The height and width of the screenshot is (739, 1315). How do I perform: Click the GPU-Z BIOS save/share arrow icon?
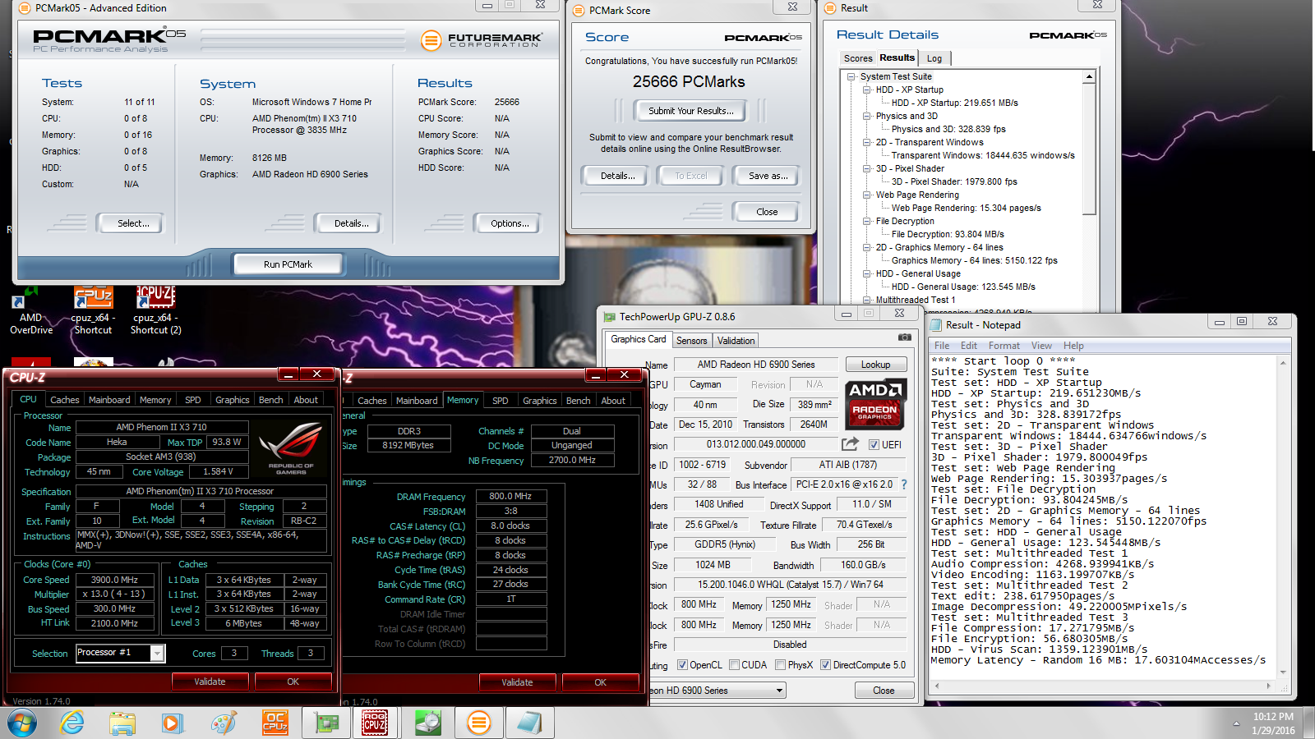(851, 443)
